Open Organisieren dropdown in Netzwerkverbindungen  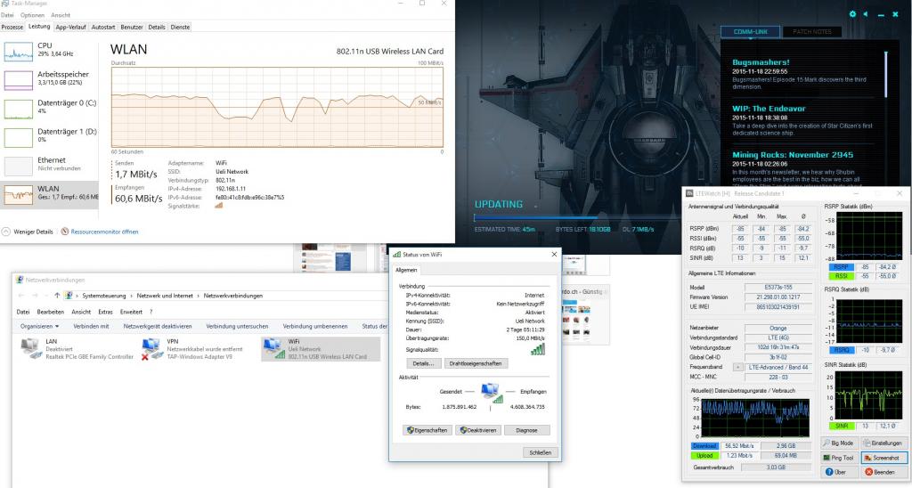39,326
